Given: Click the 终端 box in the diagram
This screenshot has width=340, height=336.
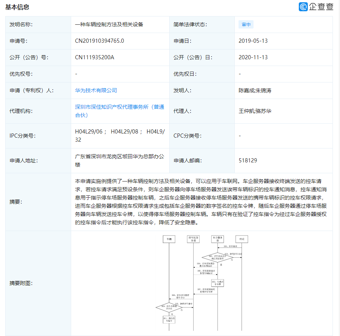Looking at the screenshot, I should point(241,239).
